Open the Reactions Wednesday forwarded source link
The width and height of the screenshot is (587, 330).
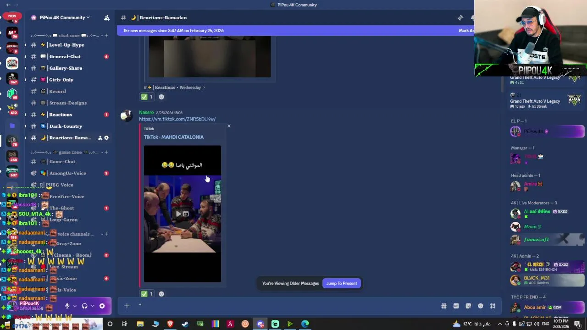coord(174,88)
